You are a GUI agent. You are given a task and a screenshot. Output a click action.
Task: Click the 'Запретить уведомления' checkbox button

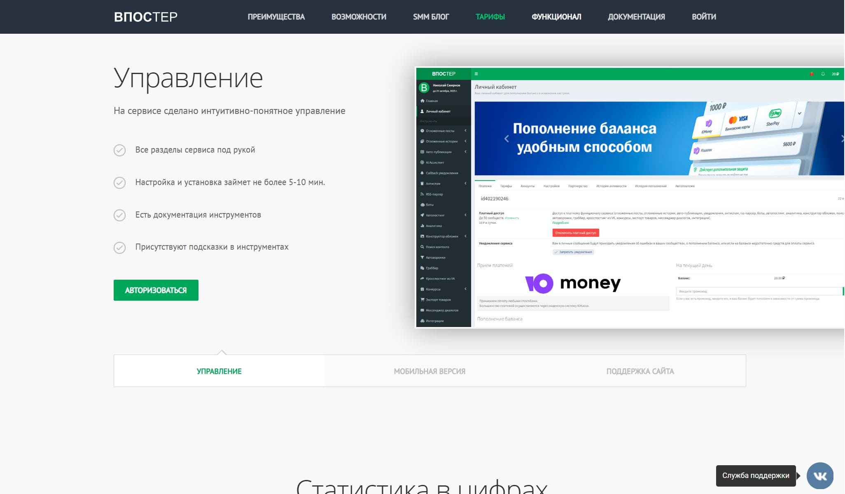click(573, 252)
